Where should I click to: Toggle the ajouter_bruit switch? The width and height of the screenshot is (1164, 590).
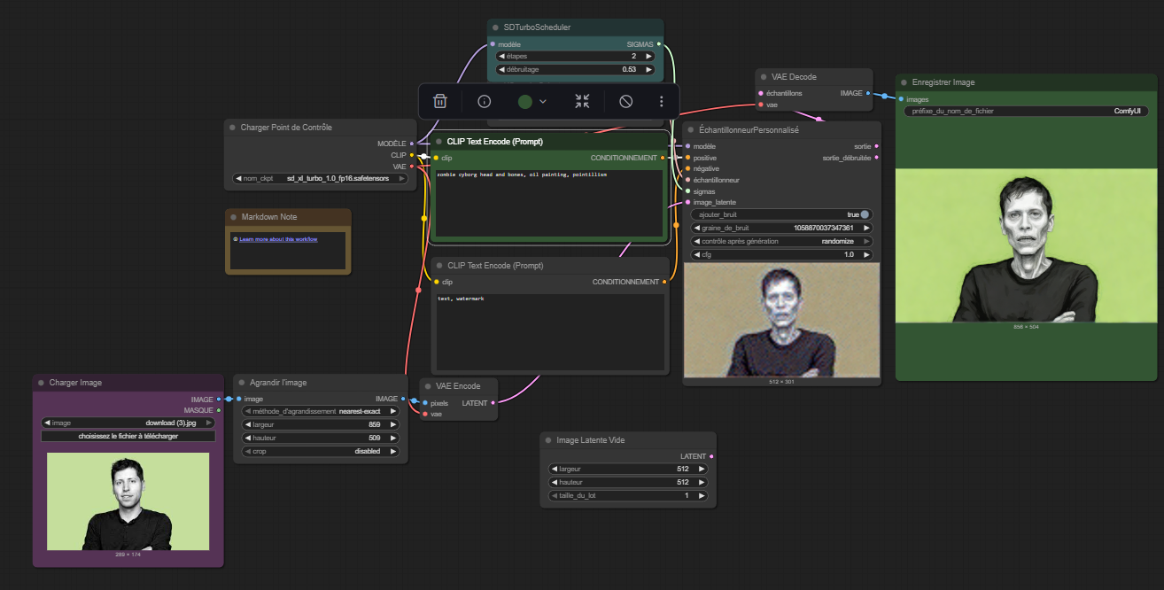tap(865, 214)
